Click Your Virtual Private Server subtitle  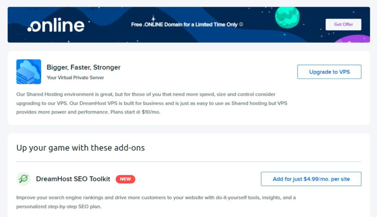click(75, 78)
